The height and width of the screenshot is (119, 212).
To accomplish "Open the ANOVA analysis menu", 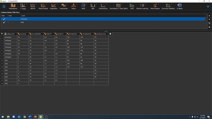I will (x=33, y=6).
